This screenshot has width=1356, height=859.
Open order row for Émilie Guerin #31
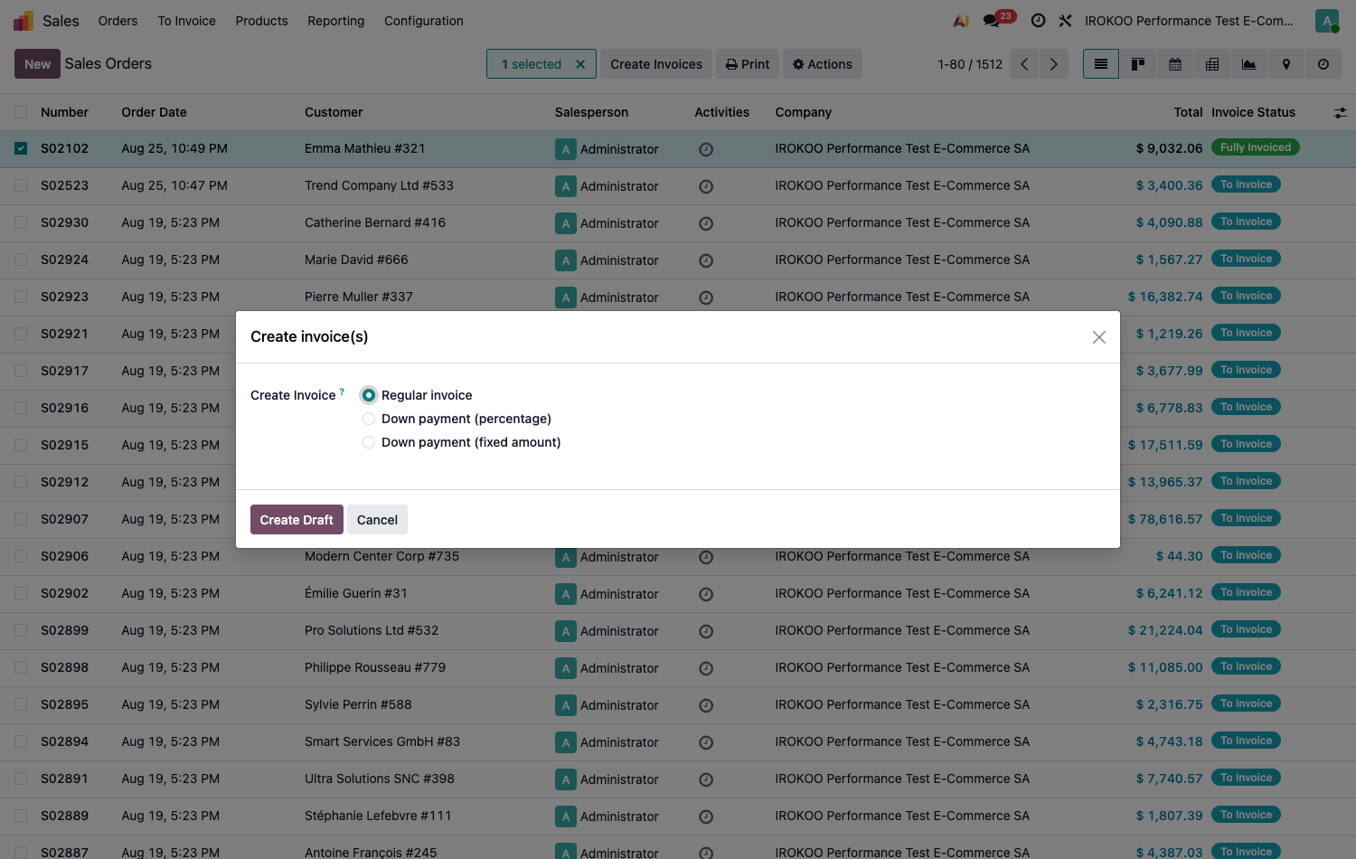(x=678, y=593)
